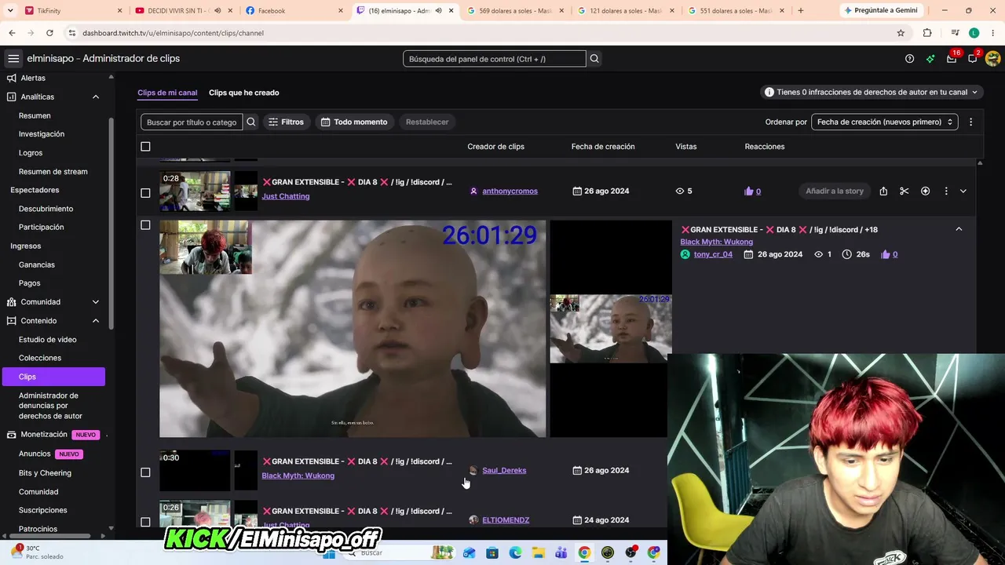Click the magnifier next to the clip title search
Image resolution: width=1005 pixels, height=565 pixels.
click(x=251, y=122)
